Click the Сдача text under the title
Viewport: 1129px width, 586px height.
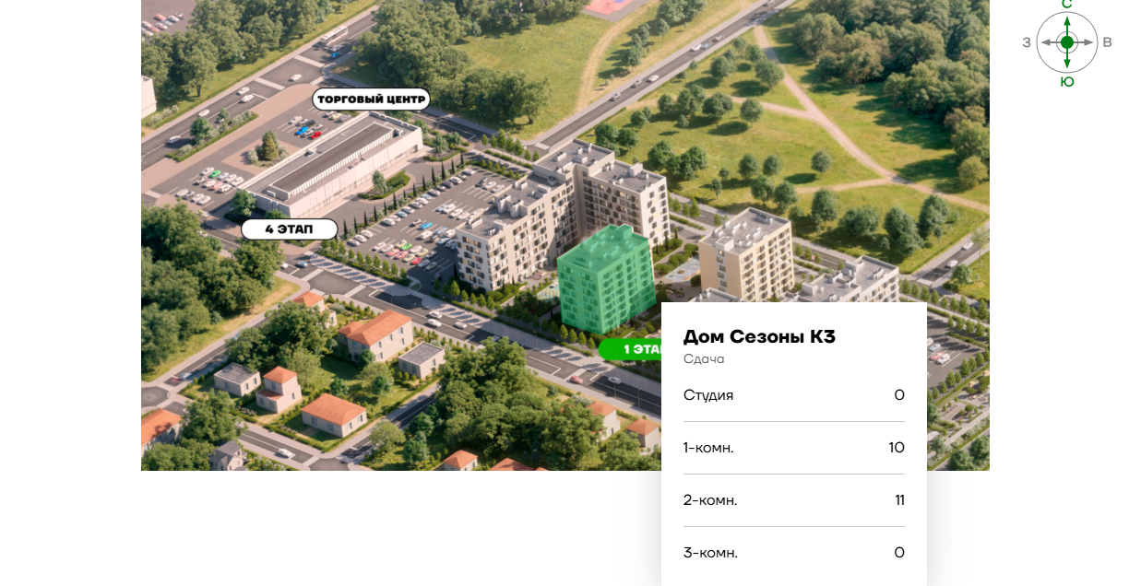[704, 359]
